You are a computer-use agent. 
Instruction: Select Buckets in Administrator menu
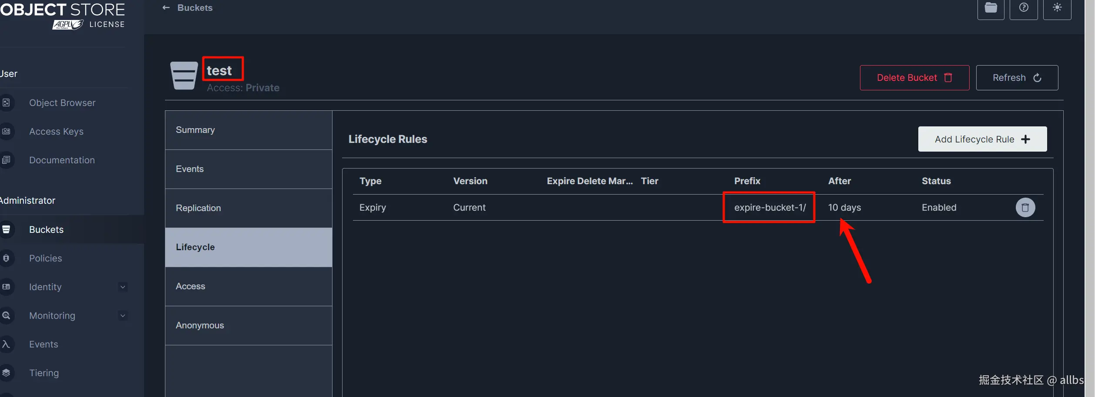tap(46, 230)
